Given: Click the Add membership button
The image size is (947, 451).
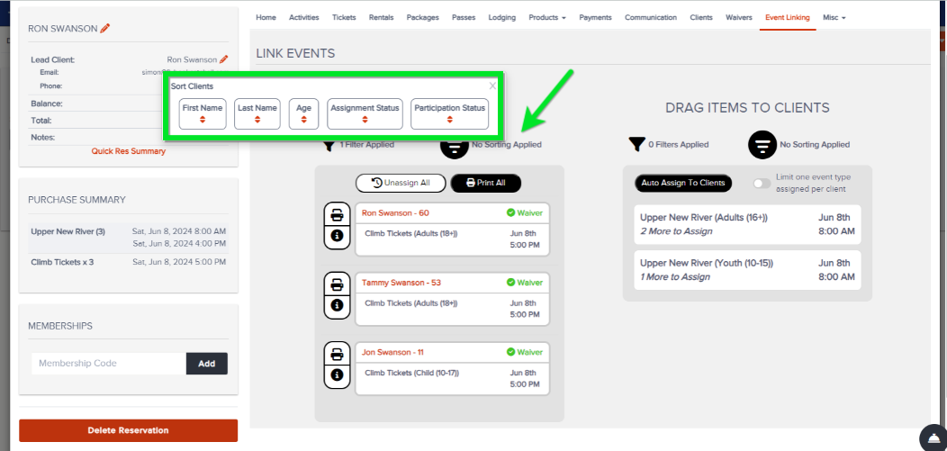Looking at the screenshot, I should click(206, 364).
